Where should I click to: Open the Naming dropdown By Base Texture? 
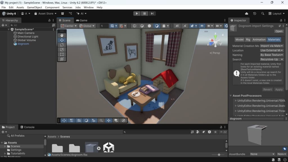click(272, 55)
